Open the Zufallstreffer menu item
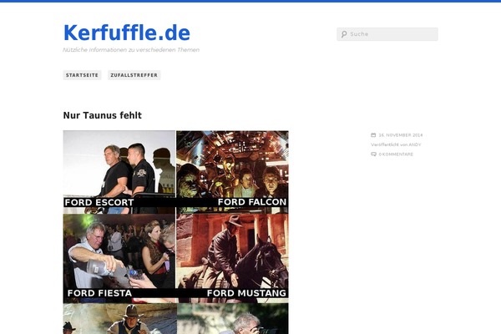 [x=134, y=75]
